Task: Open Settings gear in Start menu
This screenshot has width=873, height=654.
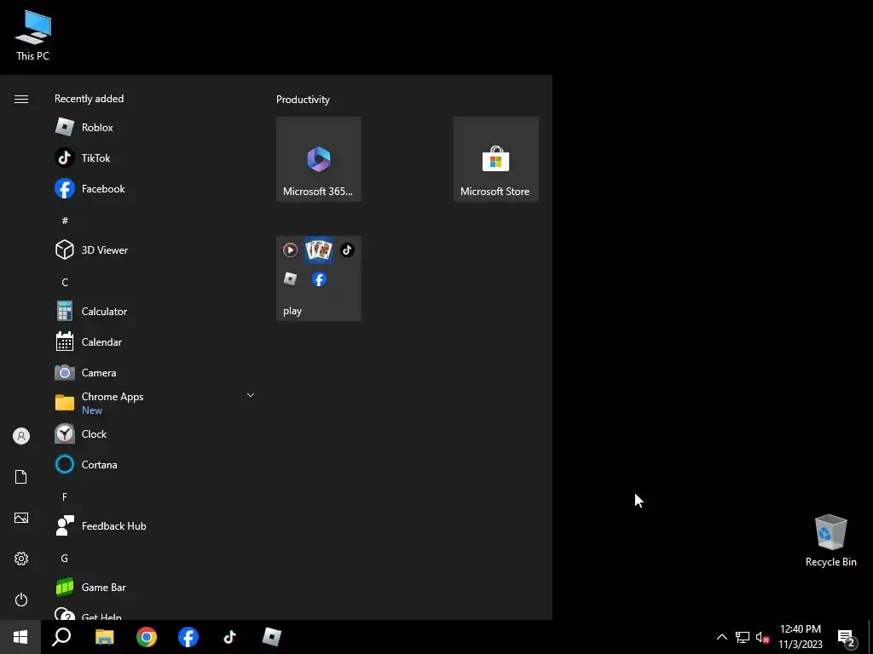Action: [x=21, y=559]
